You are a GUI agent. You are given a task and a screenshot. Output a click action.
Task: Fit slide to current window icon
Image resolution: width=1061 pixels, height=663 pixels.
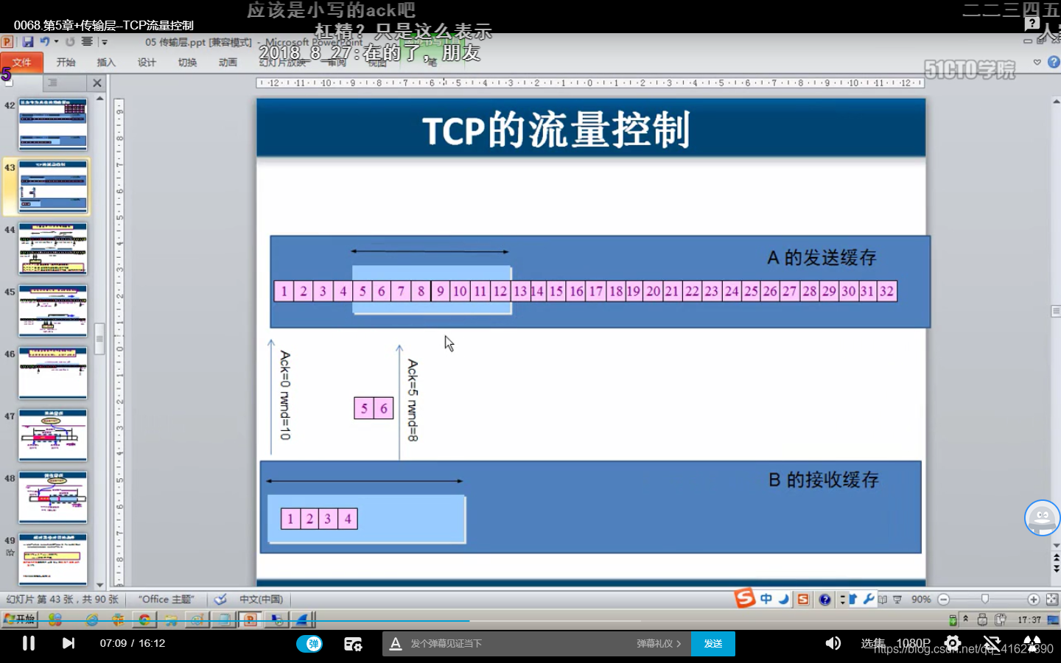(1052, 599)
